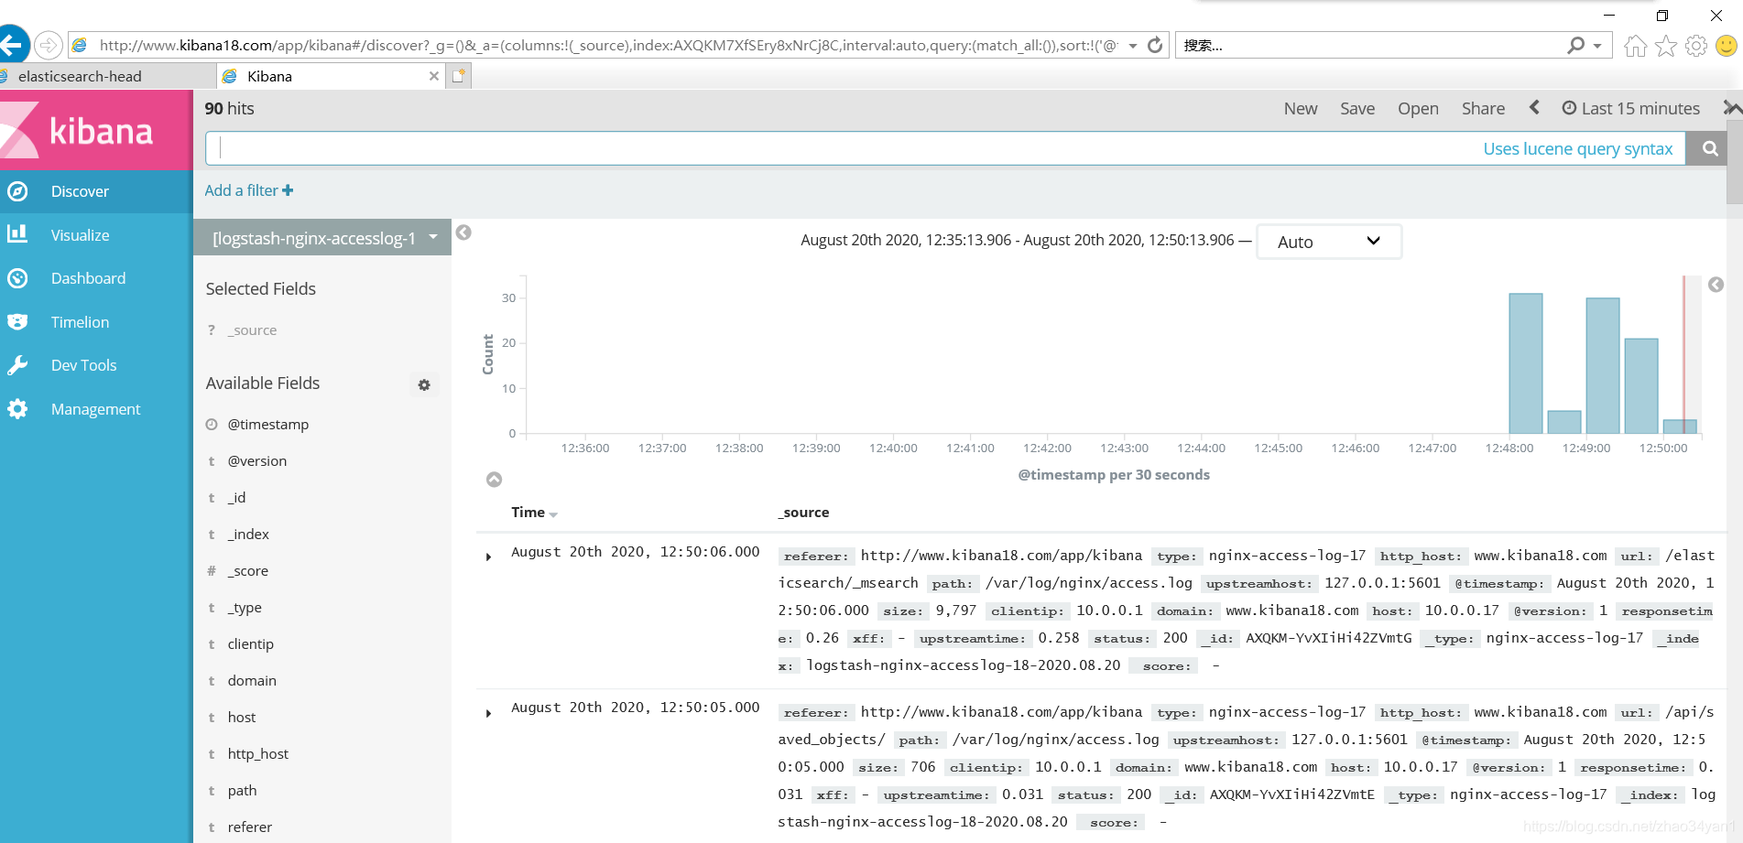Open browser favorites star icon
Viewport: 1743px width, 843px height.
[1666, 45]
